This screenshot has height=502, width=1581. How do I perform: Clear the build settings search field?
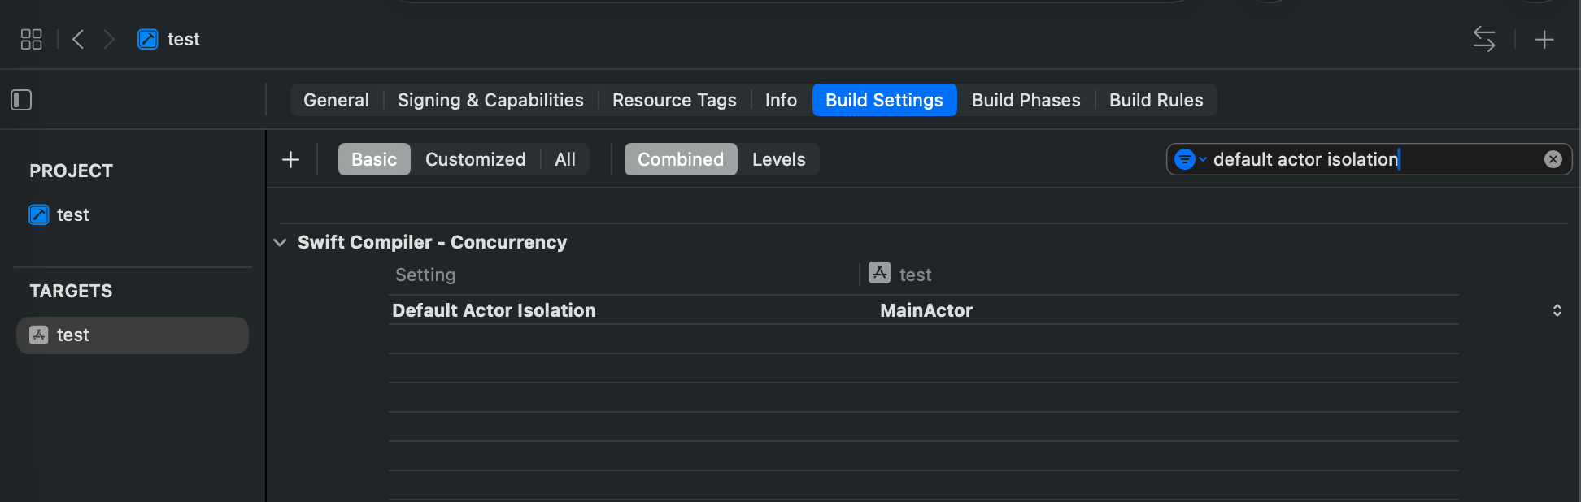(x=1553, y=159)
